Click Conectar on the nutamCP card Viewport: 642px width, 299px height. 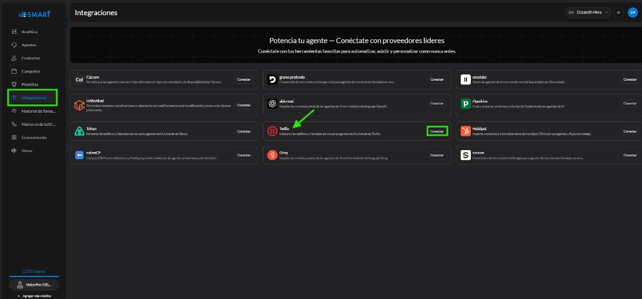click(244, 155)
